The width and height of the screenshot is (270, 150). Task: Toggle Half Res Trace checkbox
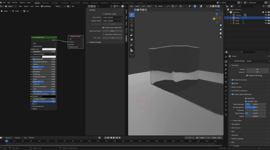pyautogui.click(x=246, y=102)
